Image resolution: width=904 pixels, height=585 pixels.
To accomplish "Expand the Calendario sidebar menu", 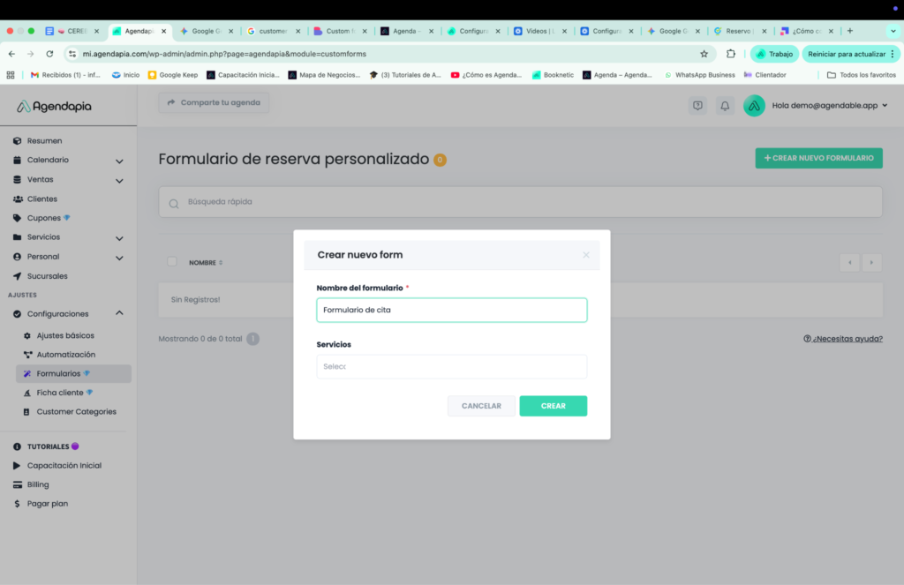I will (x=119, y=161).
